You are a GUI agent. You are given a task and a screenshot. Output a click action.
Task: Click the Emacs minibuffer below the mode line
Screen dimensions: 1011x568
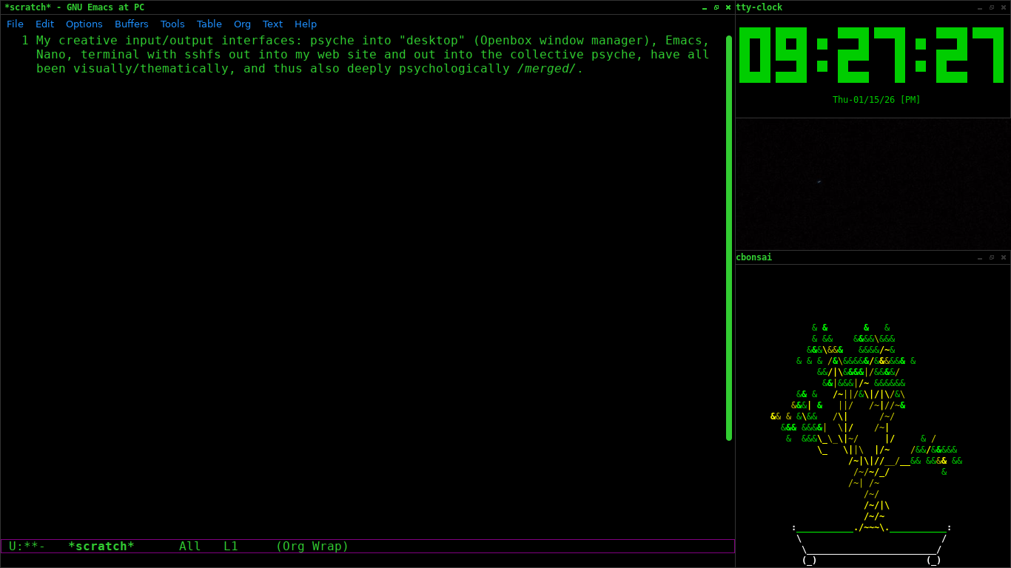click(367, 560)
